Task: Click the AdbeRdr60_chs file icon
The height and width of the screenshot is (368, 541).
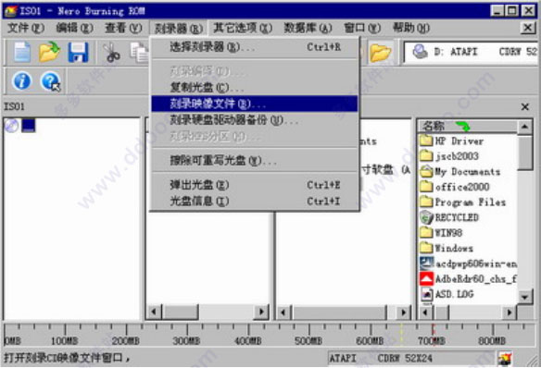Action: click(426, 278)
